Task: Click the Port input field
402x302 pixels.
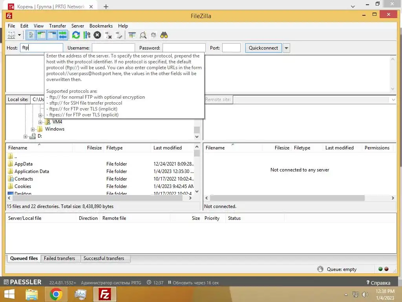Action: [x=231, y=48]
